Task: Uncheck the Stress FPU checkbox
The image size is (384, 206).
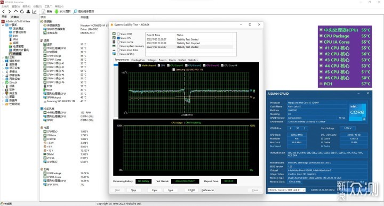Action: (118, 38)
